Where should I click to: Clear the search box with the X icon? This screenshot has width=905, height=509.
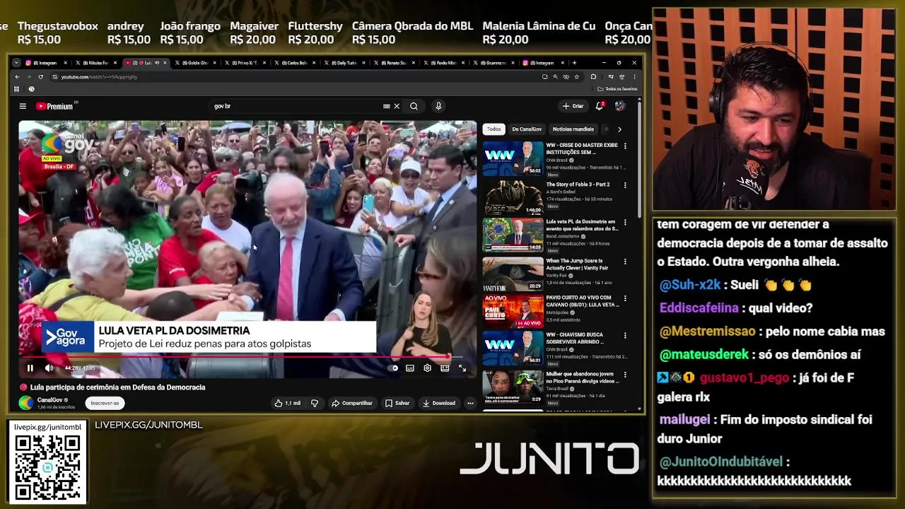click(397, 106)
